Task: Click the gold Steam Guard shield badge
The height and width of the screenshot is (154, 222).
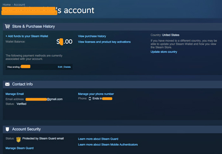Action: pos(18,140)
